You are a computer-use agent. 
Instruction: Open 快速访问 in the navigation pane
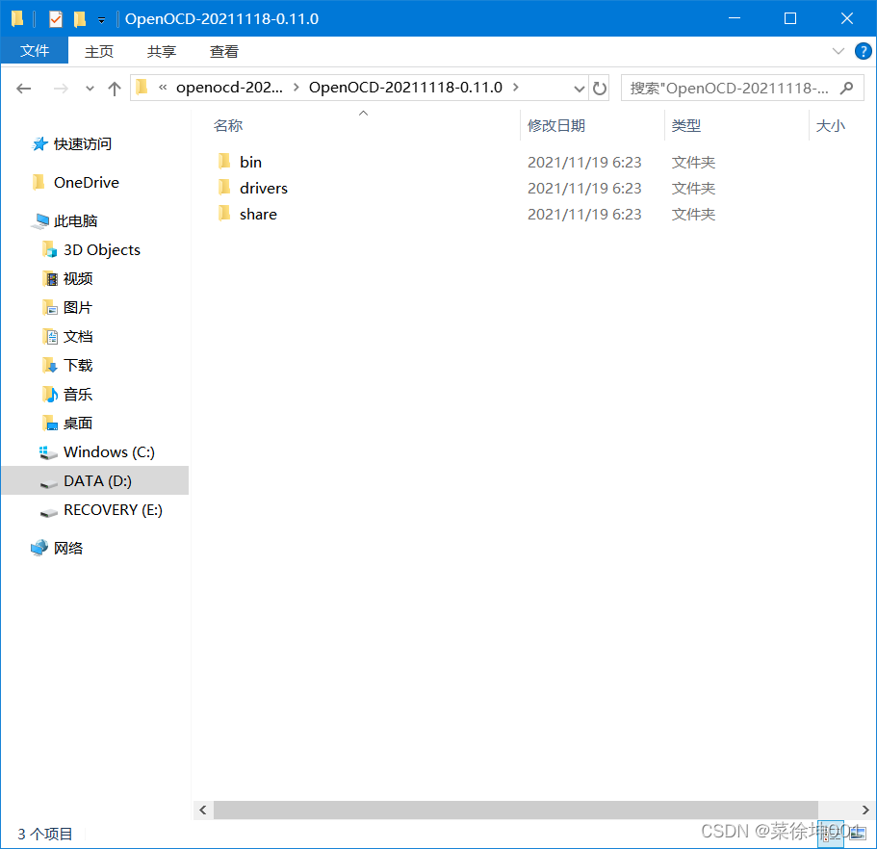point(82,144)
